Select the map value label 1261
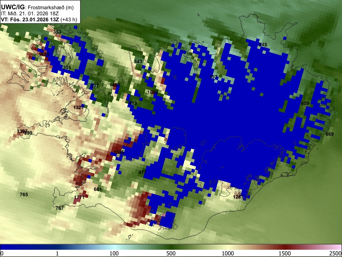Viewport: 342px width, 257px height. tap(238, 197)
